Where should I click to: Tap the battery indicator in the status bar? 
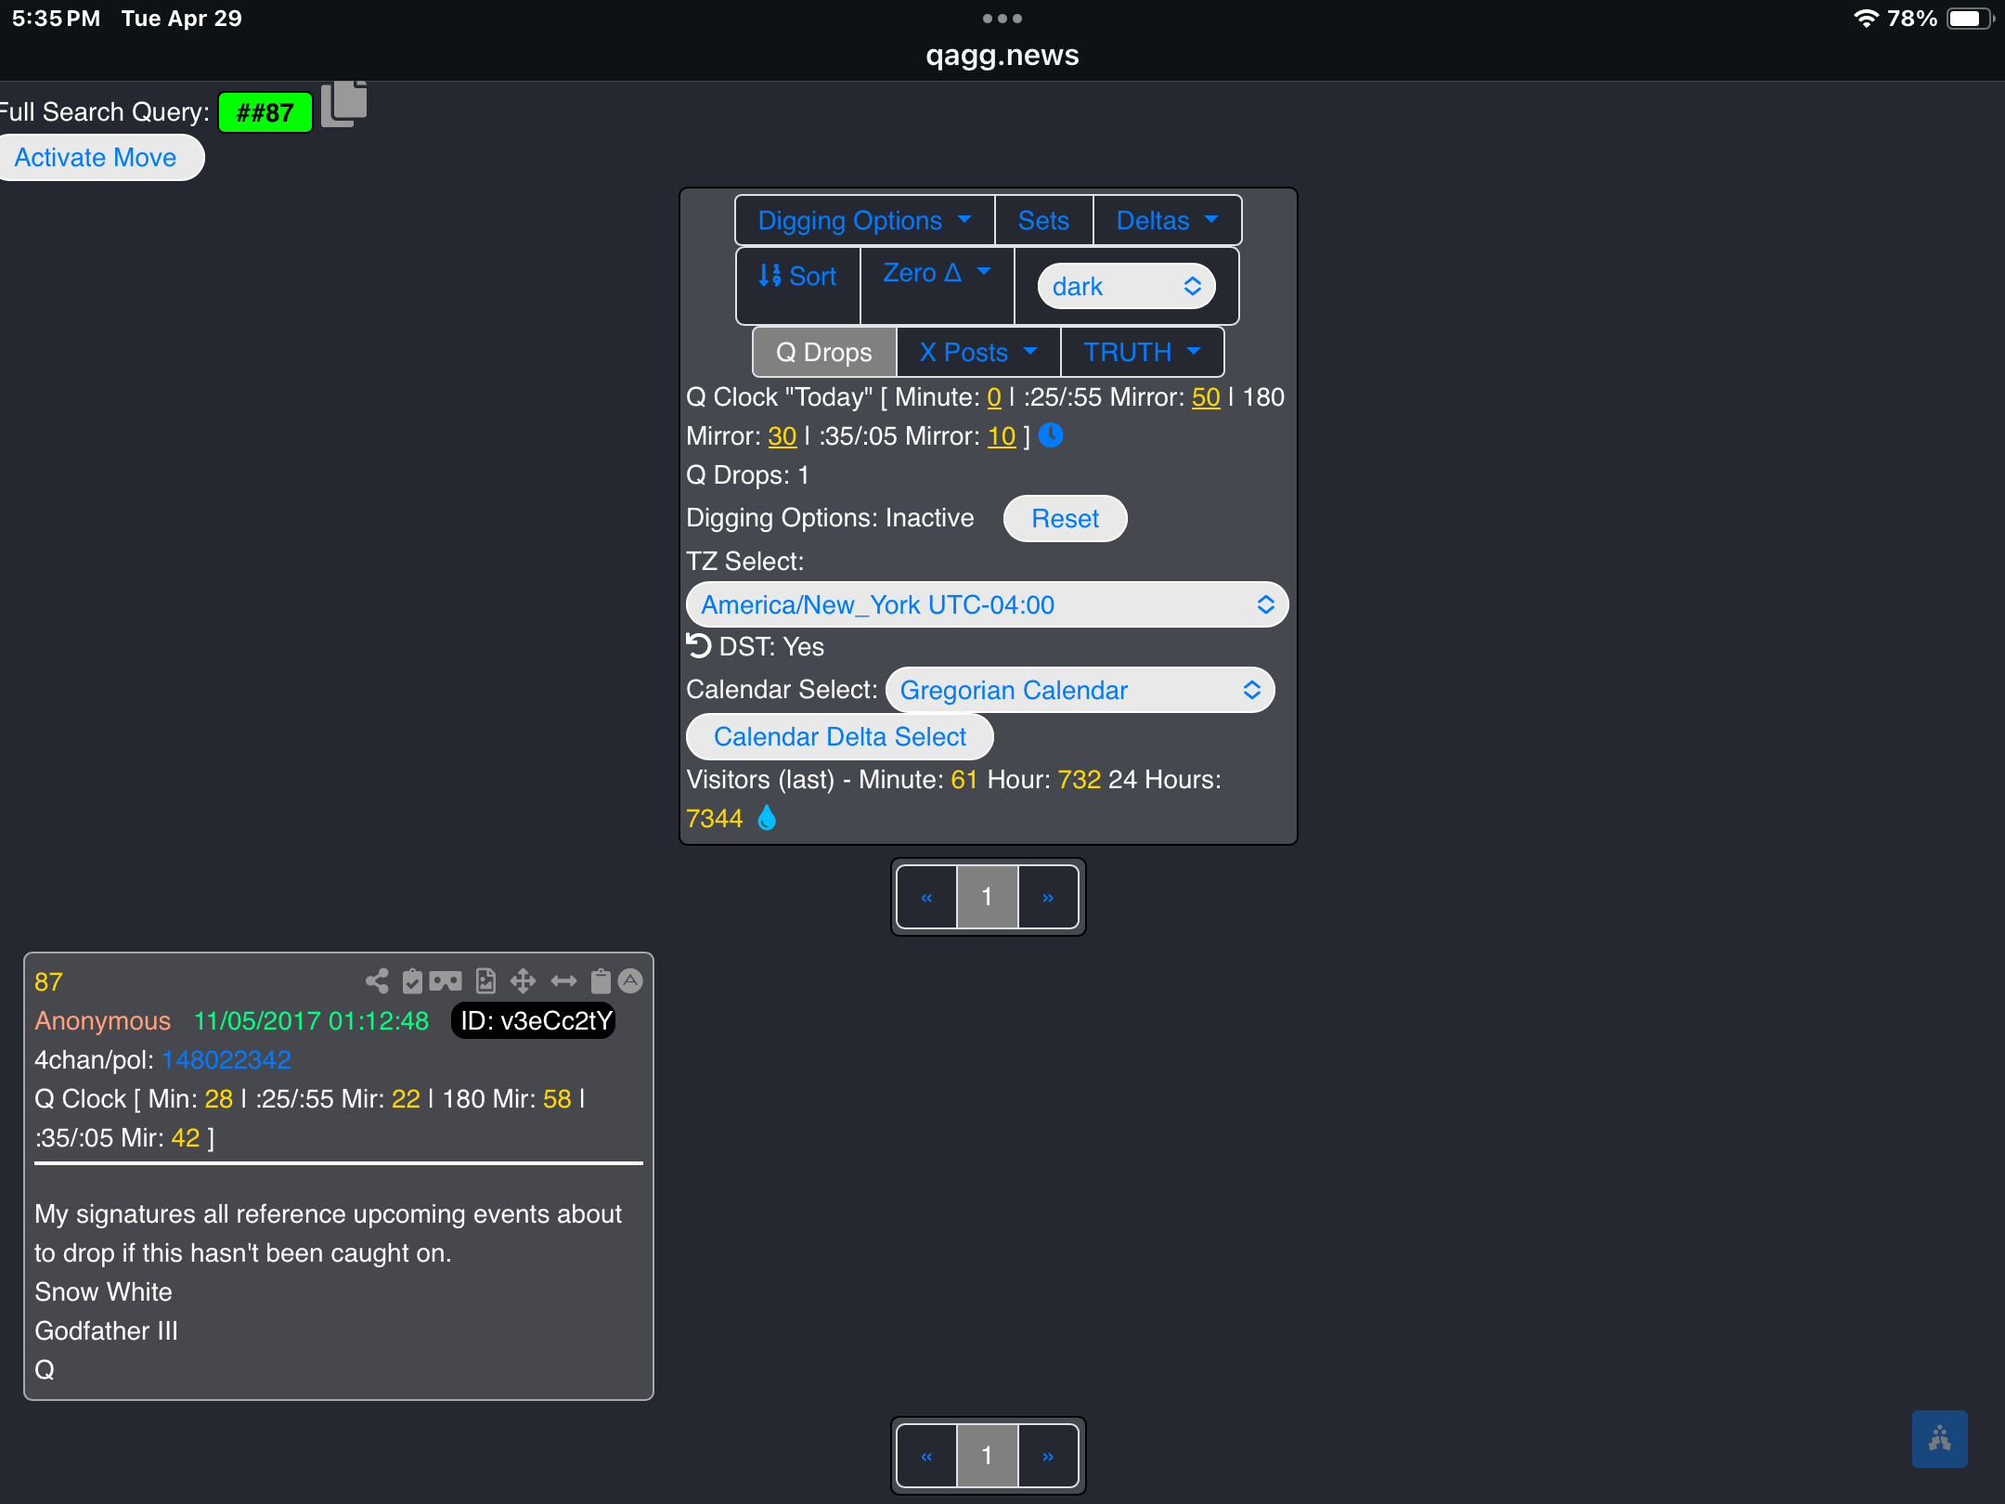click(x=1970, y=19)
